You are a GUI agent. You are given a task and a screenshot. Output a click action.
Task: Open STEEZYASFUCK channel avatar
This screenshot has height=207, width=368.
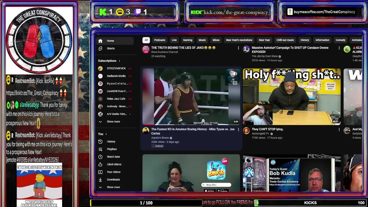point(100,68)
